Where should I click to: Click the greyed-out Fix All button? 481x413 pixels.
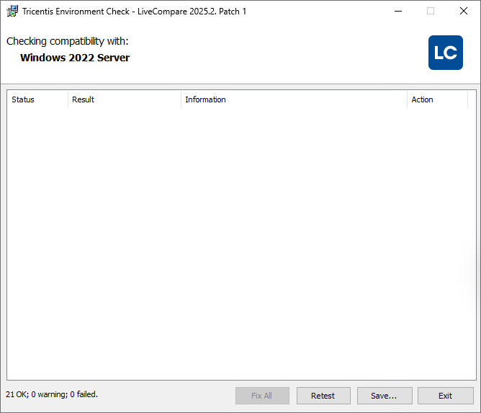[x=262, y=396]
